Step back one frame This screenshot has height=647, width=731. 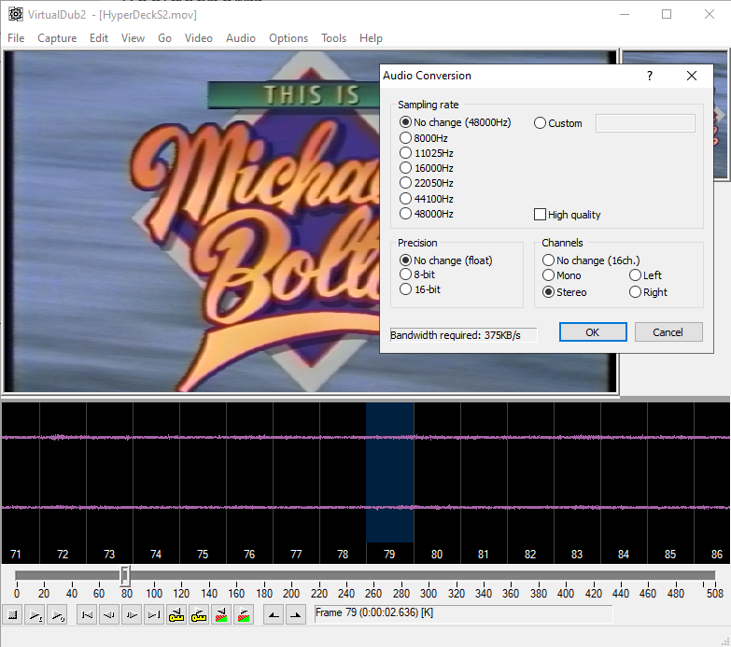point(109,615)
